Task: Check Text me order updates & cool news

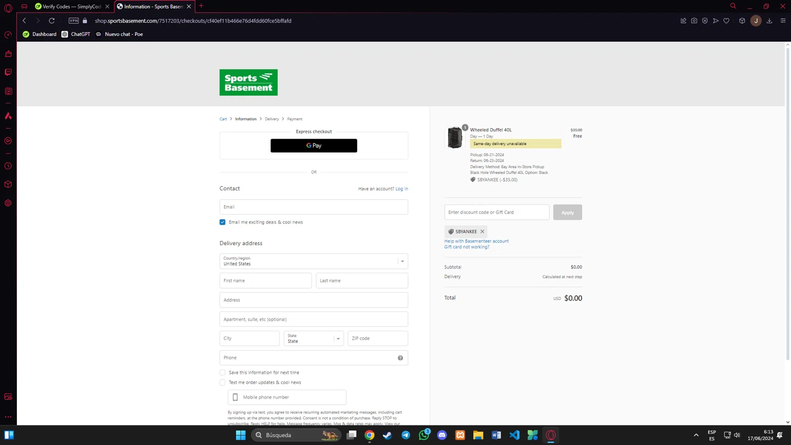Action: pos(223,382)
